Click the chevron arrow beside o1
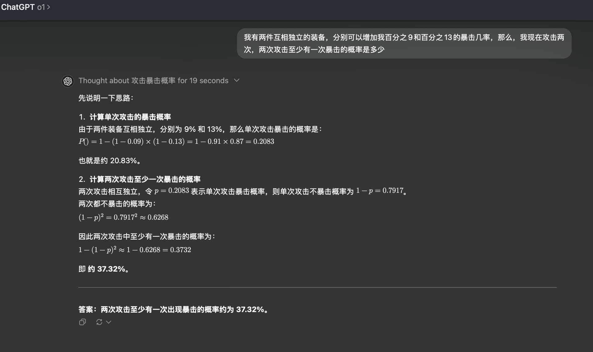This screenshot has height=352, width=593. [48, 7]
